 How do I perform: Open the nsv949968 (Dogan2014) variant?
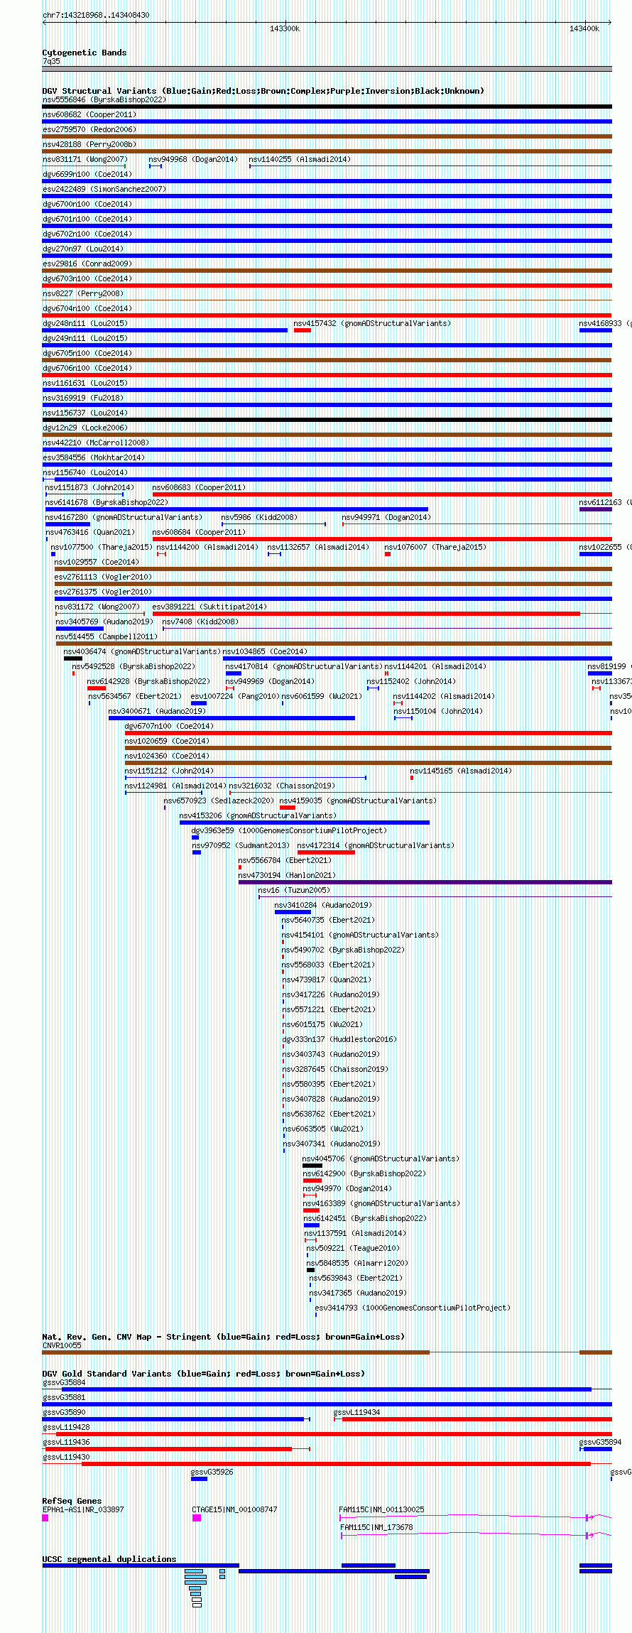point(193,159)
